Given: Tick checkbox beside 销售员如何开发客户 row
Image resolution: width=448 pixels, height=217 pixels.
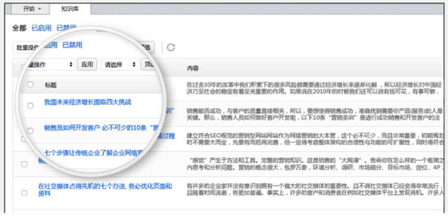Looking at the screenshot, I should (30, 131).
